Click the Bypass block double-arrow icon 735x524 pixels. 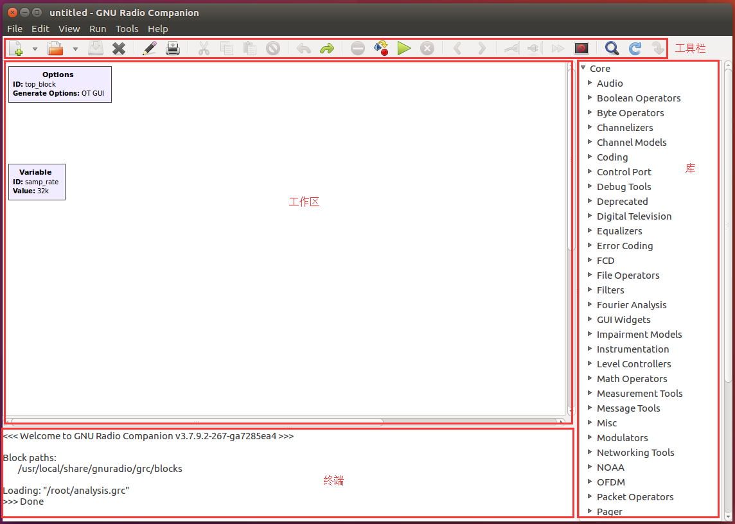coord(558,48)
